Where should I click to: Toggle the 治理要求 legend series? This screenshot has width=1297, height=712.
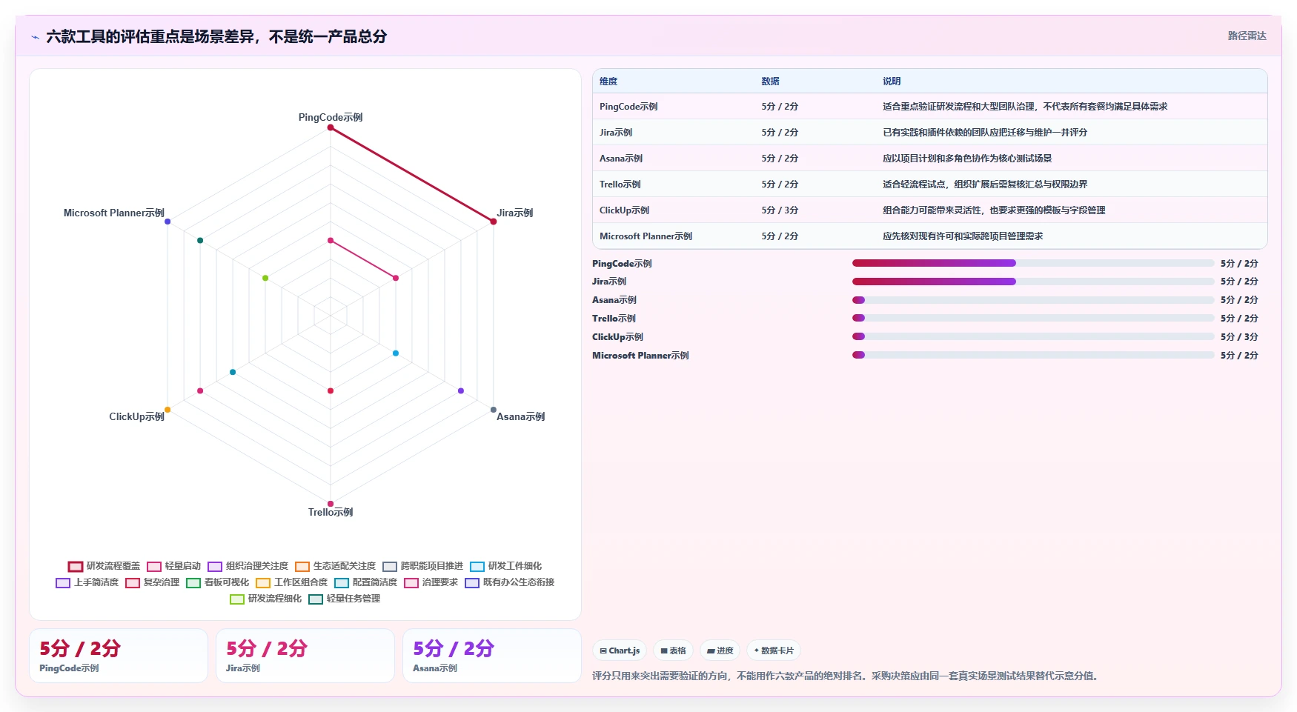(x=431, y=582)
